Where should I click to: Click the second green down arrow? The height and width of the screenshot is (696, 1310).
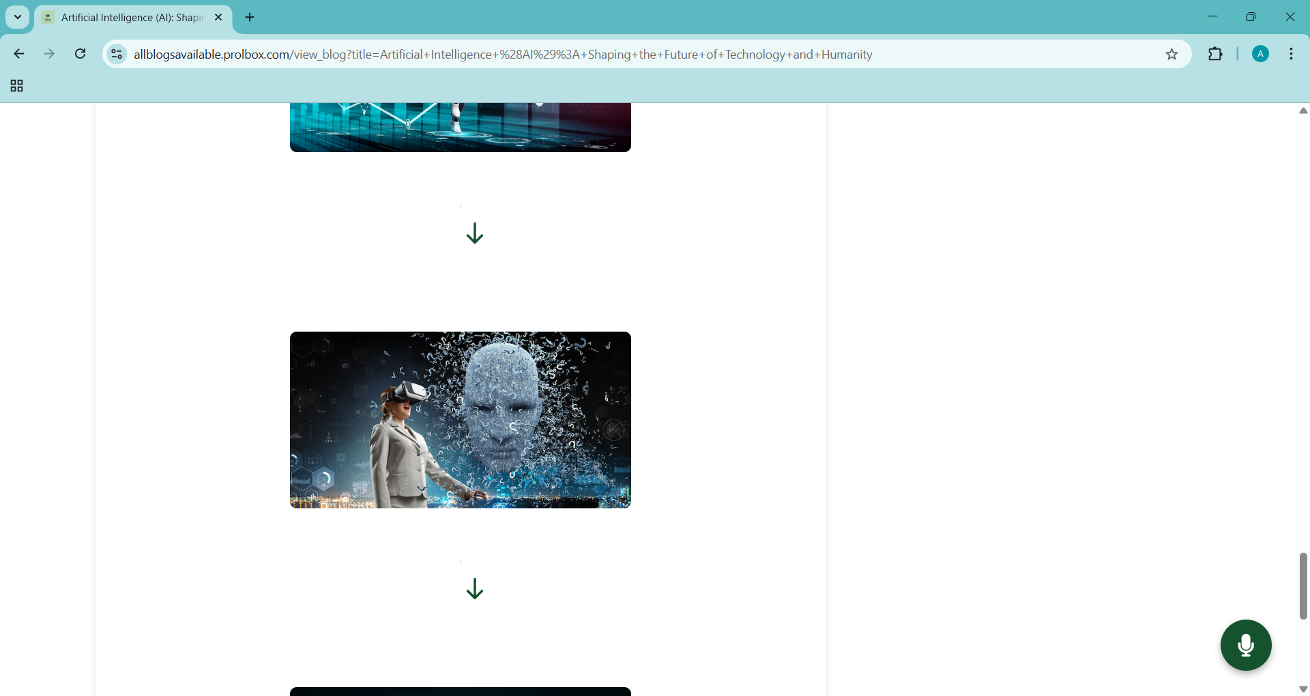click(475, 589)
